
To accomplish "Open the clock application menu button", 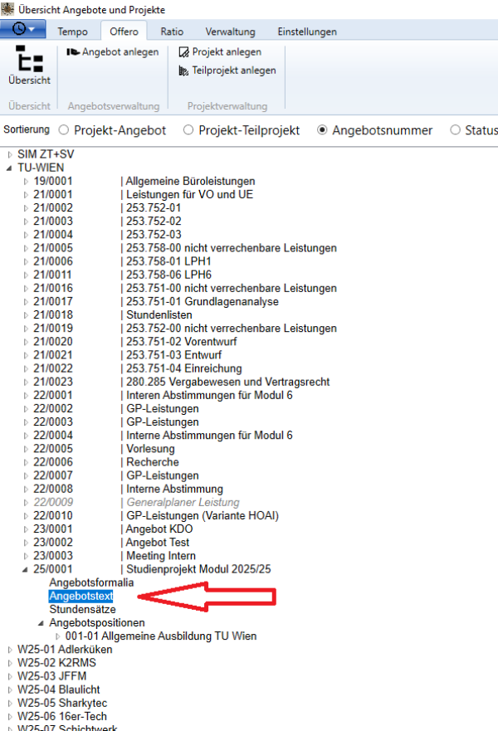I will [x=23, y=30].
